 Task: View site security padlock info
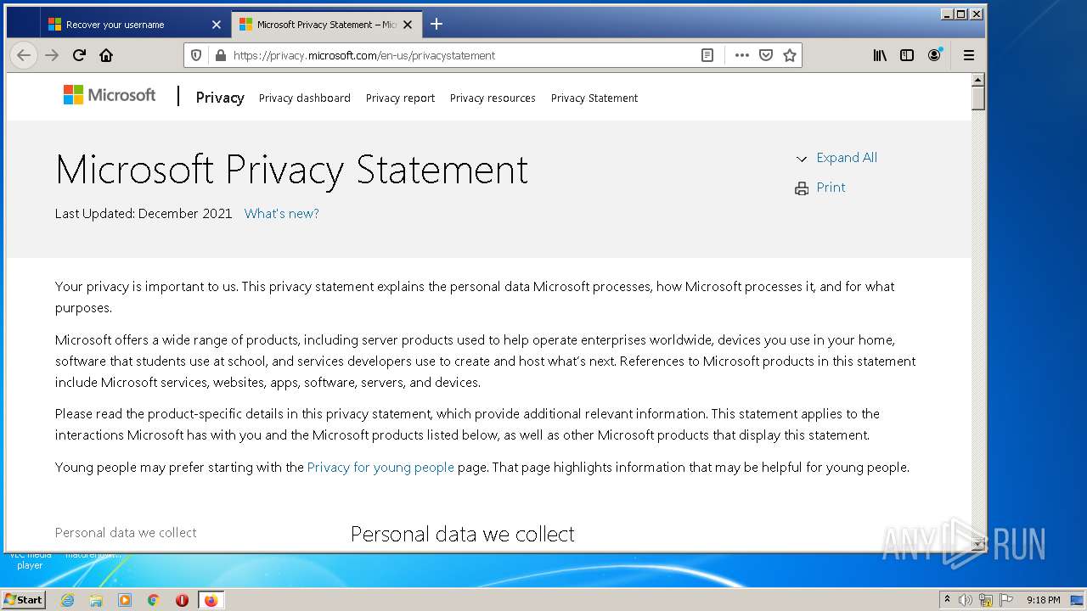point(221,55)
